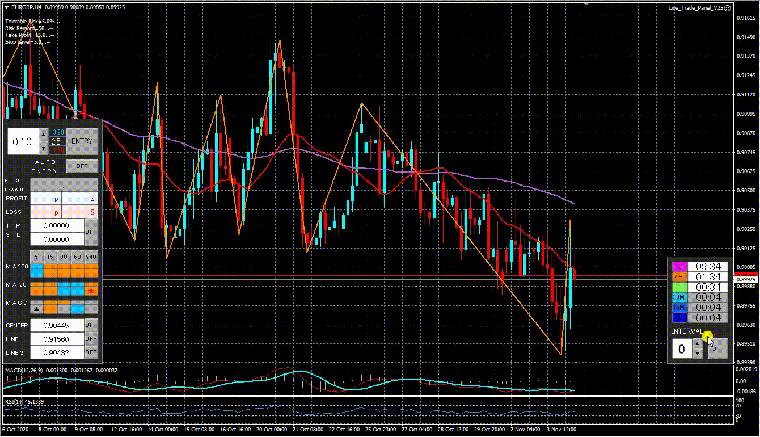This screenshot has width=760, height=437.
Task: Click the -3.90 value above the spread
Action: point(57,132)
